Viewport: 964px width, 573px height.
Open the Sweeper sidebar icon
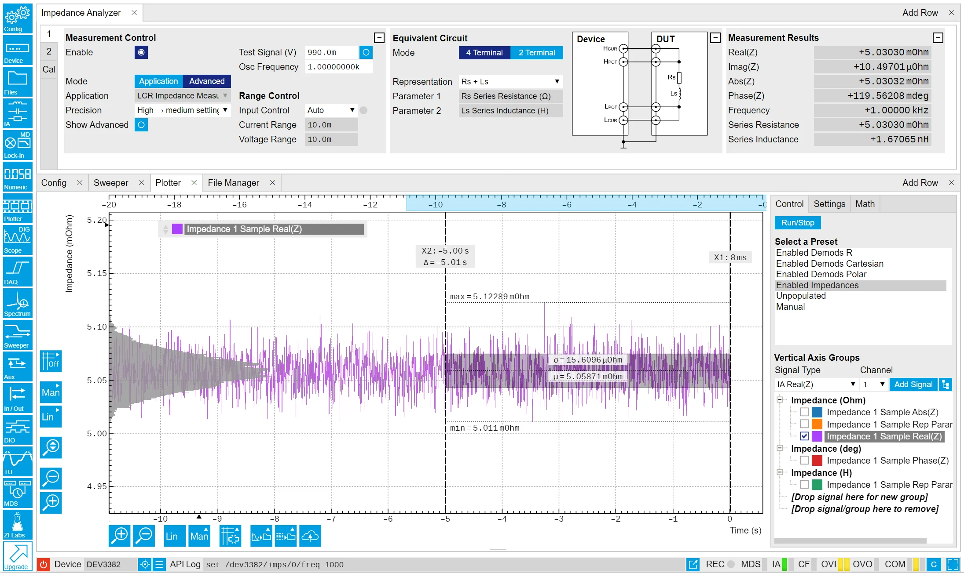tap(18, 334)
